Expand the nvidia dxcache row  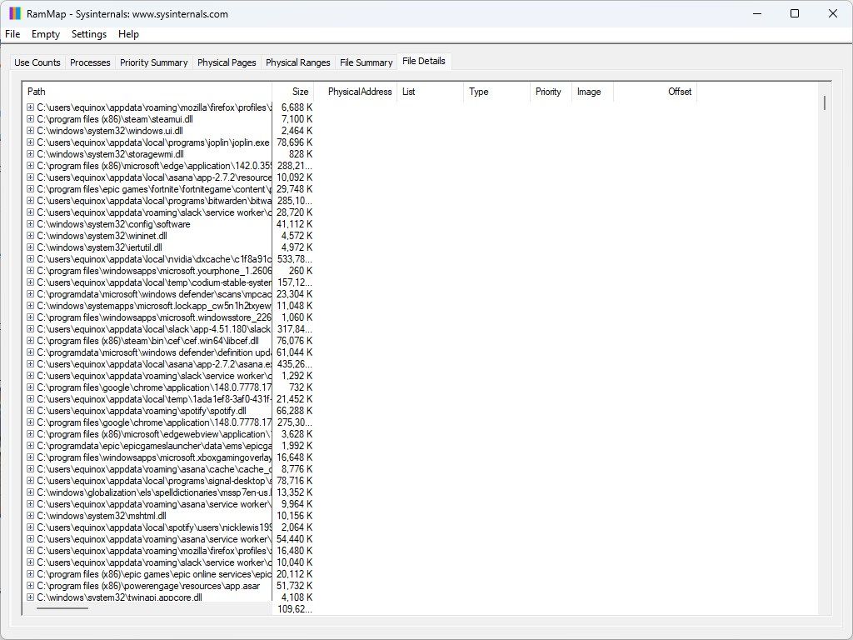(31, 259)
